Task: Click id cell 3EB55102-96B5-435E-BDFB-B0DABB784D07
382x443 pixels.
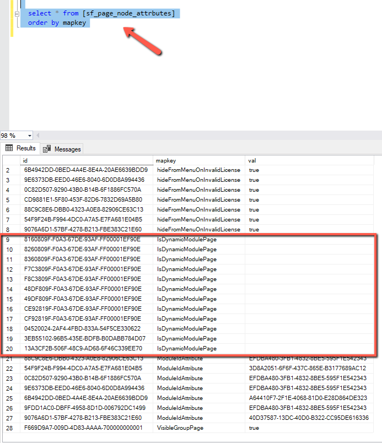Action: click(87, 338)
